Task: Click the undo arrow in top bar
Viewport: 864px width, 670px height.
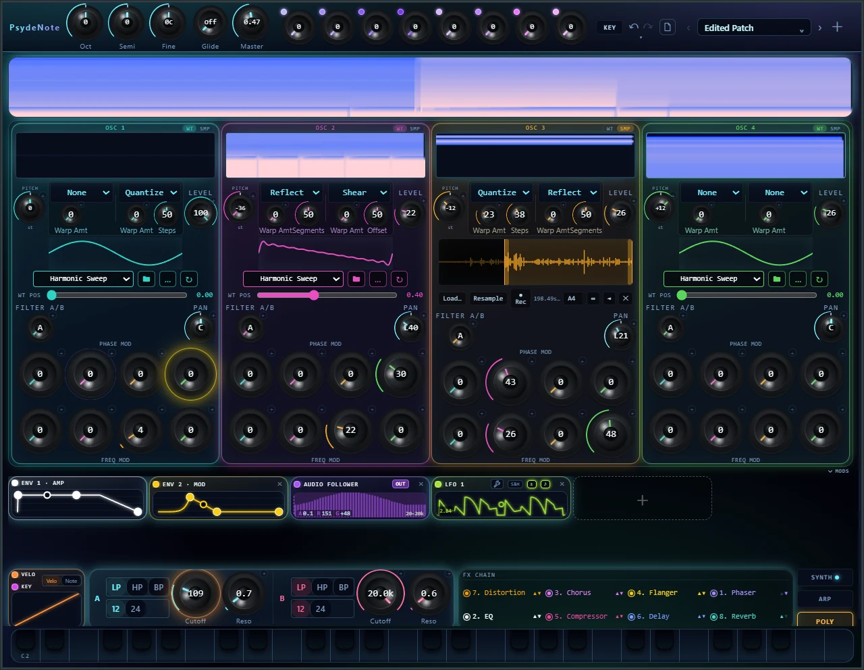Action: 633,27
